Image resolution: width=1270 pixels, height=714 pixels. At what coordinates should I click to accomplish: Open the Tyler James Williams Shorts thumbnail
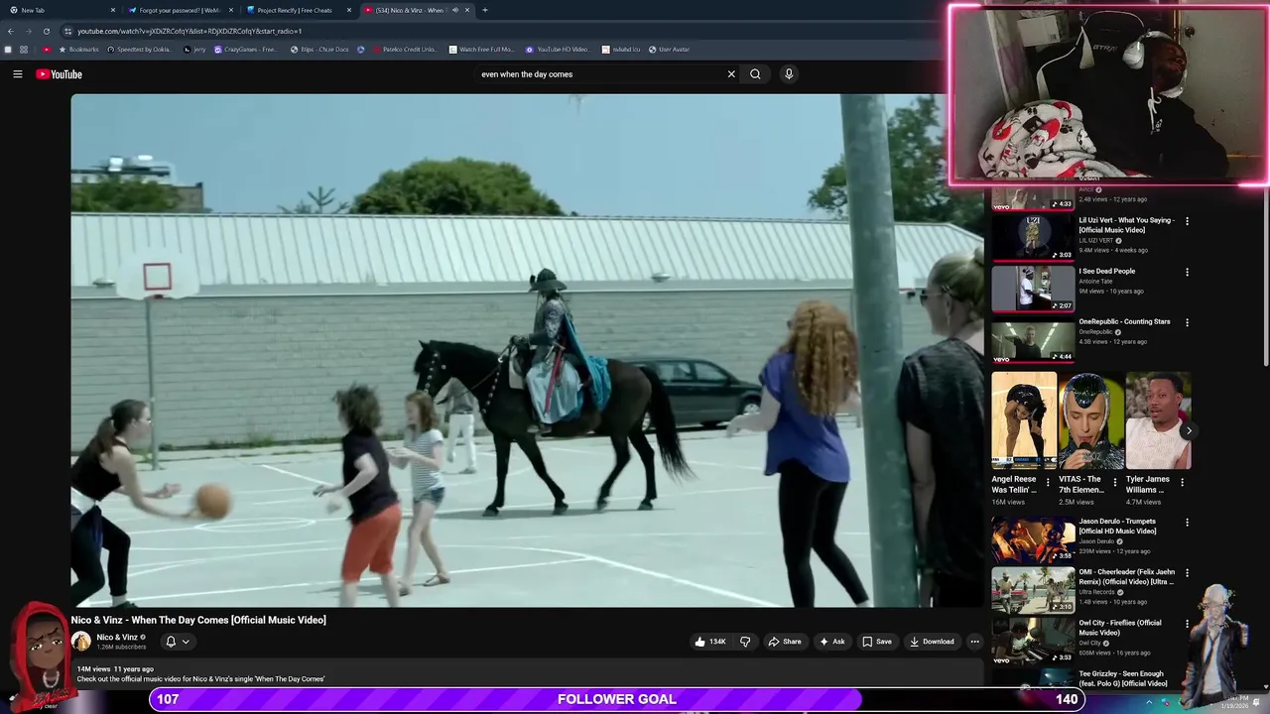pyautogui.click(x=1158, y=420)
